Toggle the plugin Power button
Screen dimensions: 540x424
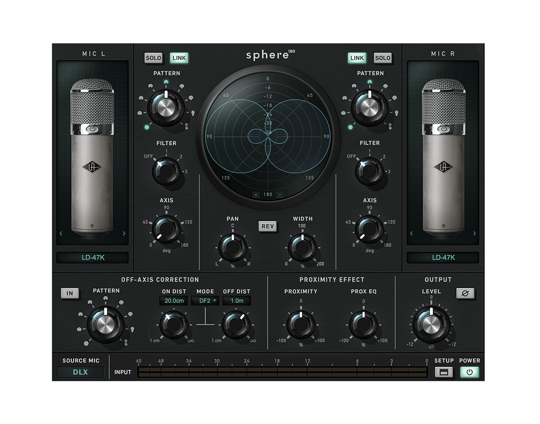(469, 372)
